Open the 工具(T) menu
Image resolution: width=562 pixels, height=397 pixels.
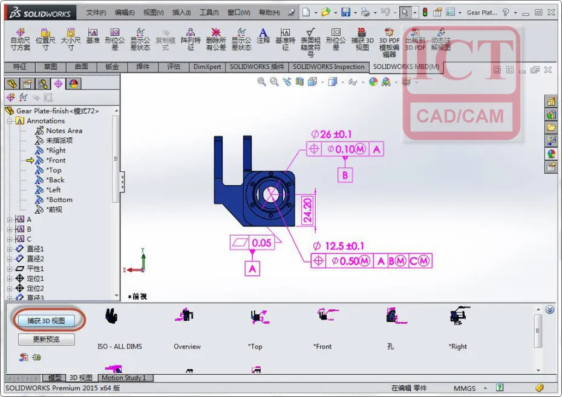tap(209, 13)
